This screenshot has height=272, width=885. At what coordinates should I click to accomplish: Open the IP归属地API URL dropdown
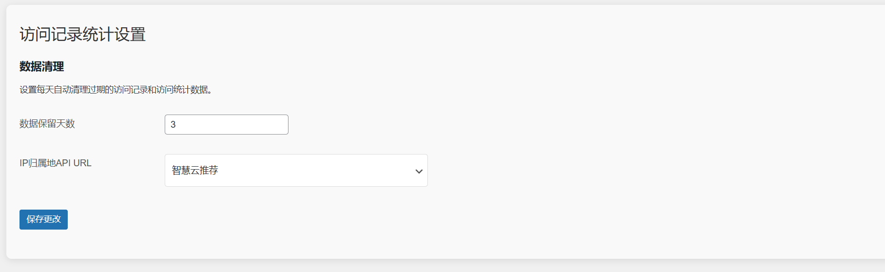point(296,171)
